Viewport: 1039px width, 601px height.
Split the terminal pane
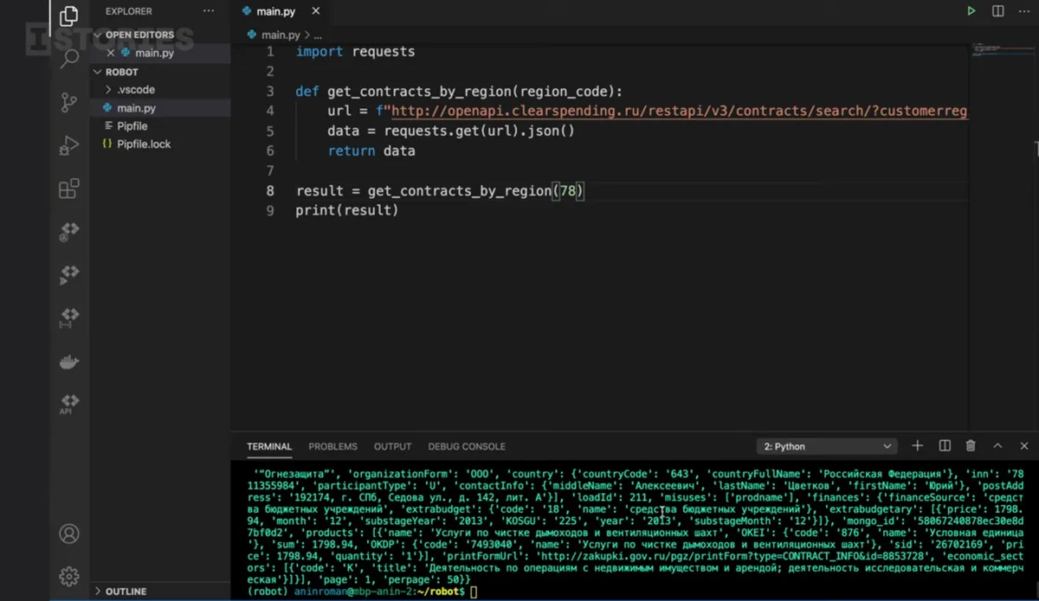945,446
